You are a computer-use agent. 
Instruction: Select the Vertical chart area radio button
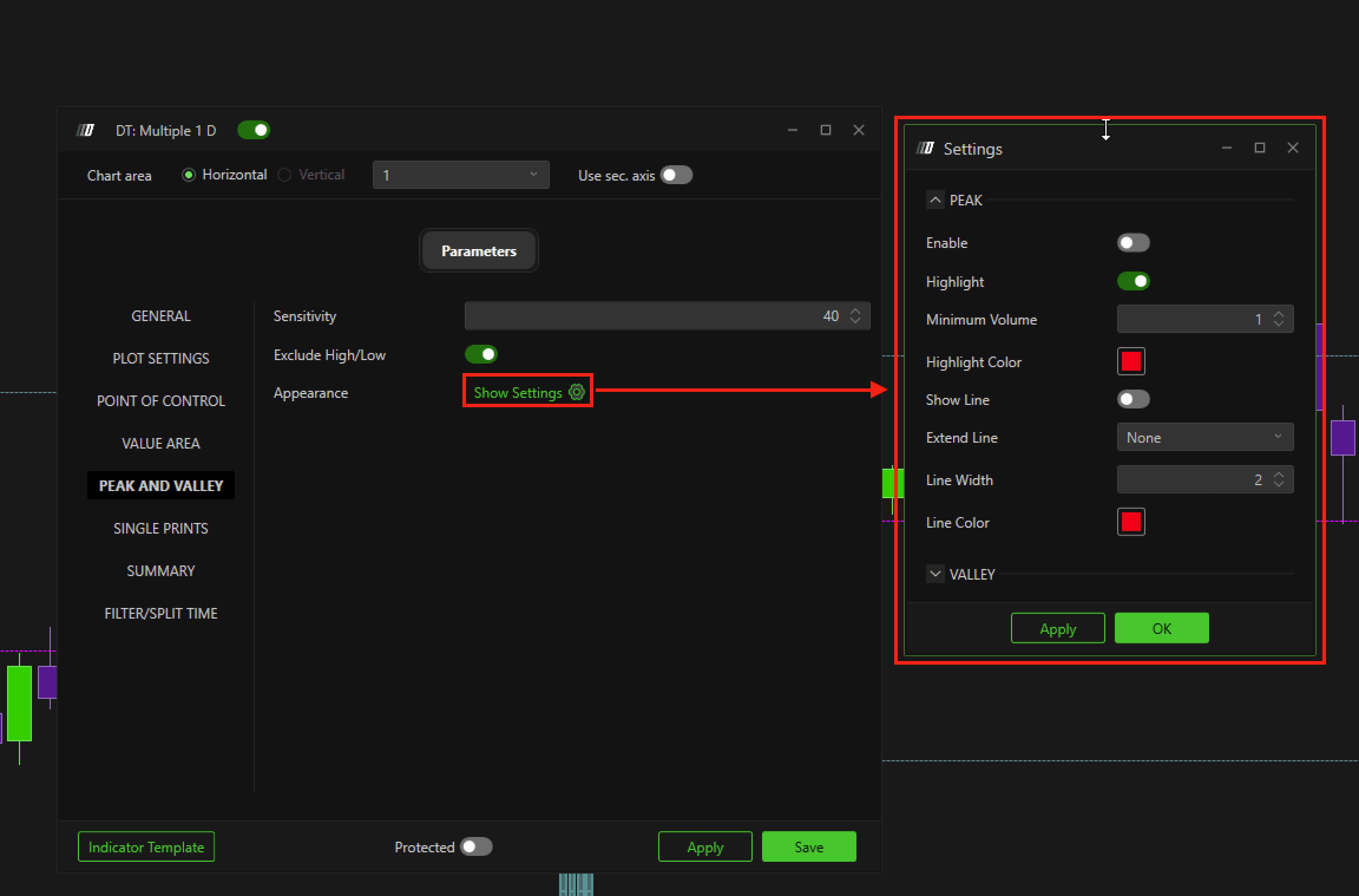[284, 175]
